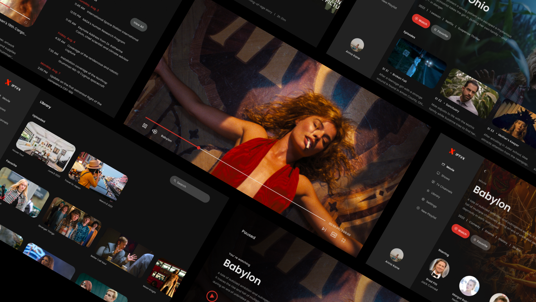Open Brad Pitt's avatar under Starring
This screenshot has width=536, height=302.
pyautogui.click(x=439, y=268)
